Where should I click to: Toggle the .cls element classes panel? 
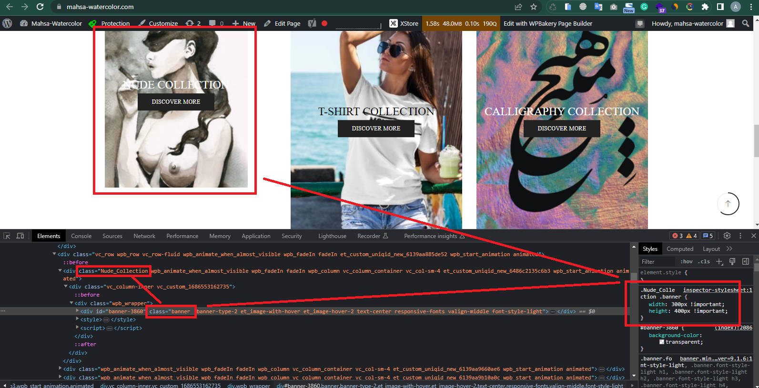(x=704, y=261)
